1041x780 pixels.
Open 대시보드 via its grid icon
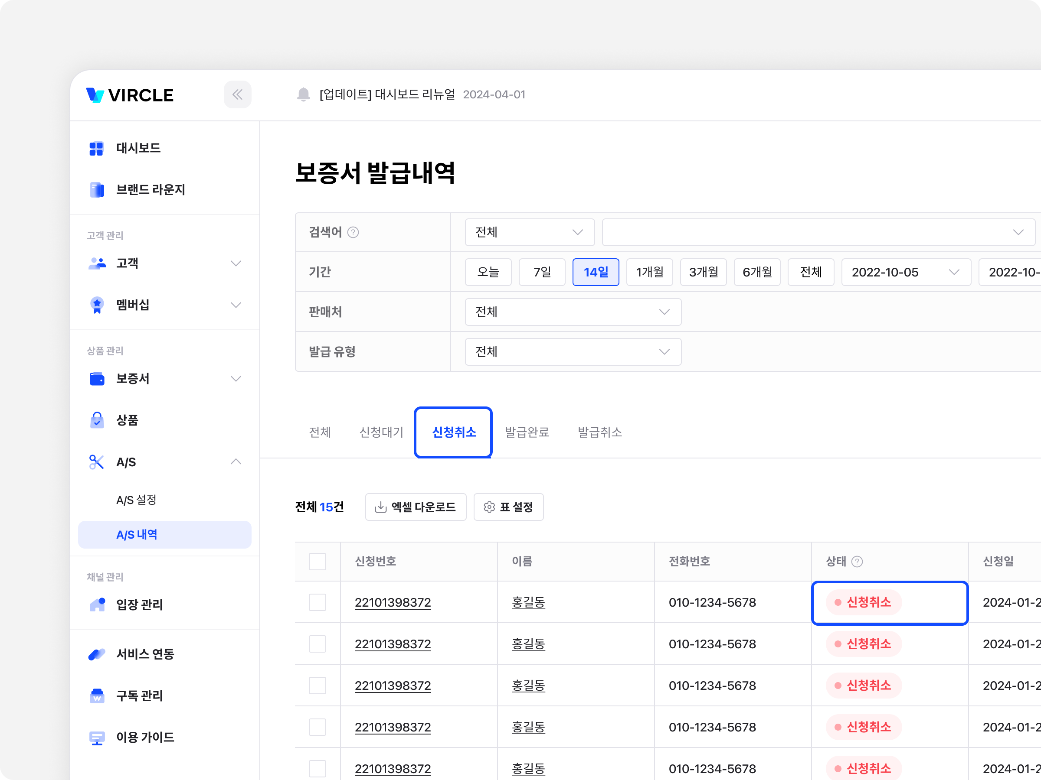coord(96,148)
